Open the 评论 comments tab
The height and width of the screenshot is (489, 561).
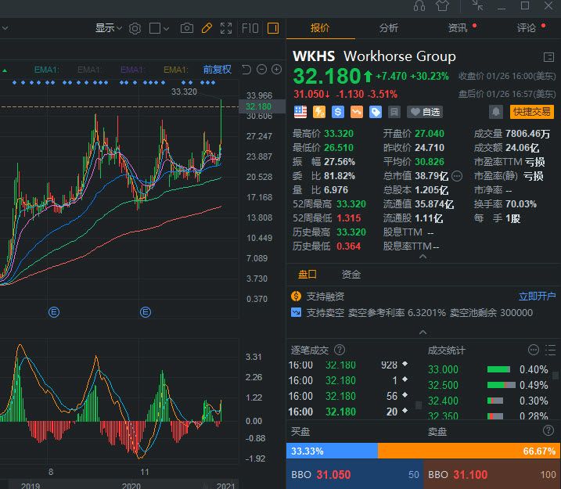pyautogui.click(x=527, y=27)
